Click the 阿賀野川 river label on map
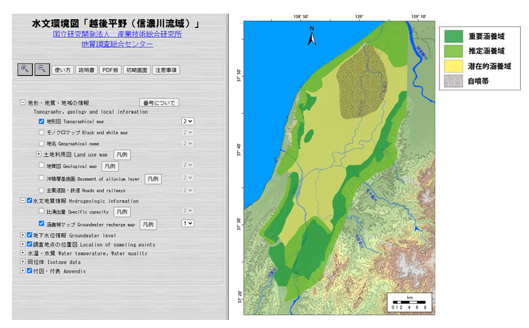Image resolution: width=529 pixels, height=328 pixels. 421,53
